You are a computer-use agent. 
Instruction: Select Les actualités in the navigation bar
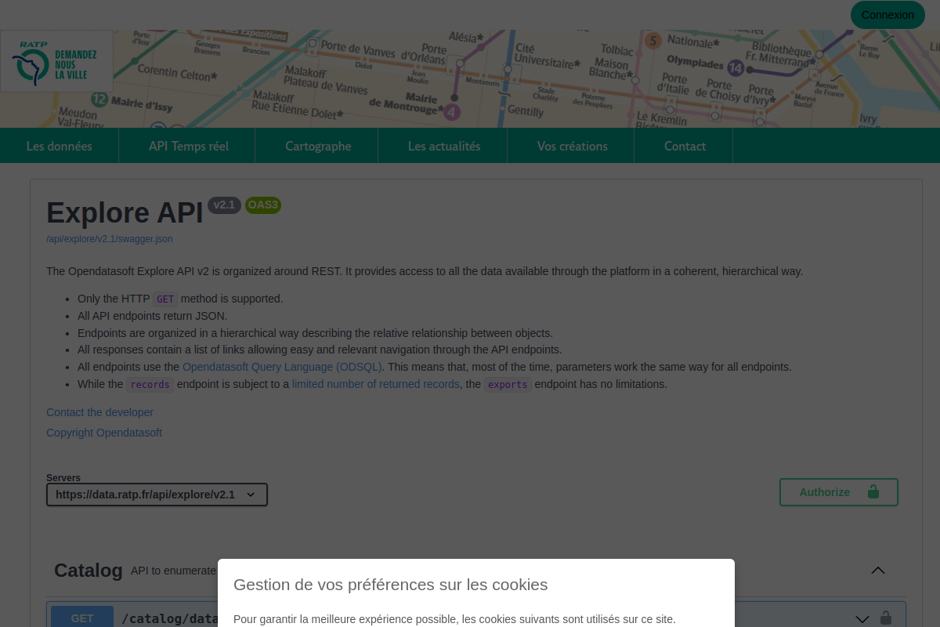tap(444, 146)
